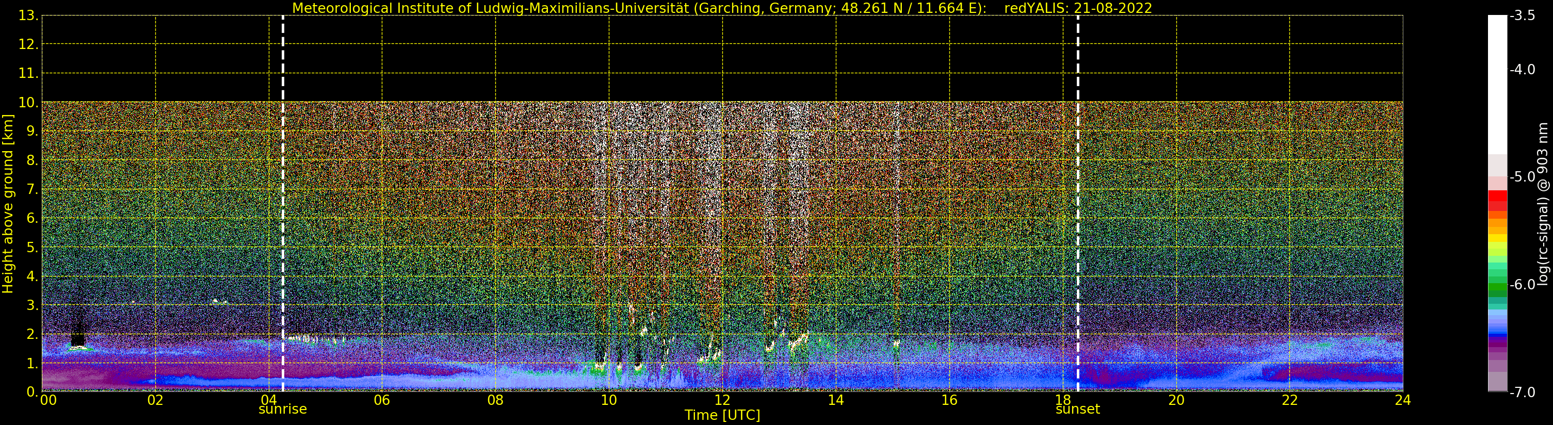Click the white dashed sunrise marker line
1553x425 pixels.
[283, 204]
